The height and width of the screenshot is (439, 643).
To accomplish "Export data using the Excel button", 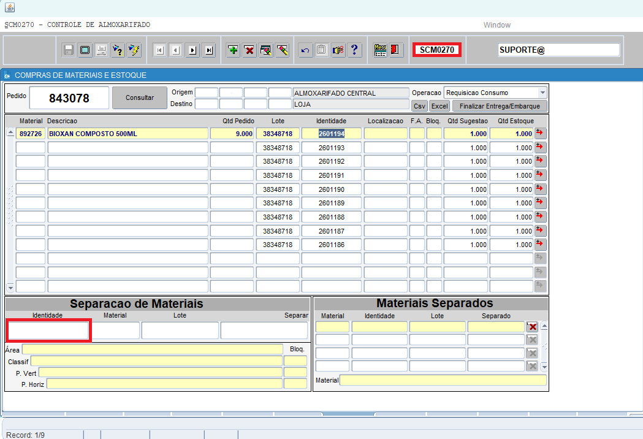I will [x=439, y=106].
